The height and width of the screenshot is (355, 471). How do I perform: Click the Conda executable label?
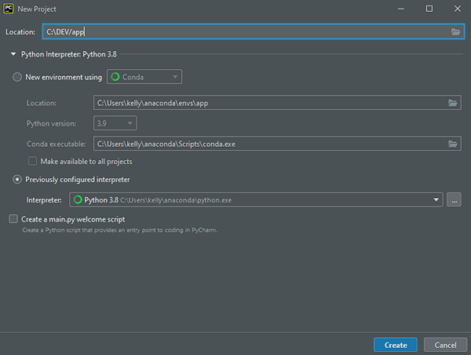(x=57, y=144)
